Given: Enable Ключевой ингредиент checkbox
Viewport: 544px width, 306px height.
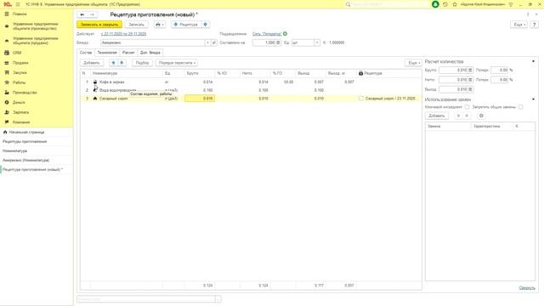Looking at the screenshot, I should point(467,107).
